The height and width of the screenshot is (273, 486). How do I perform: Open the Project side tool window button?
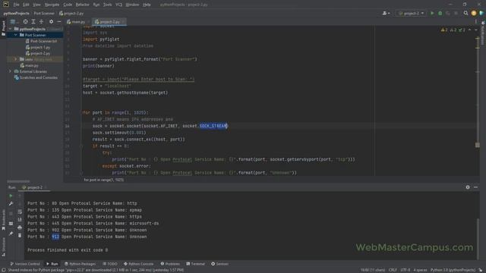[x=3, y=28]
